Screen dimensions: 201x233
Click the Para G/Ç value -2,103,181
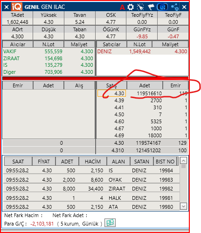[42, 224]
